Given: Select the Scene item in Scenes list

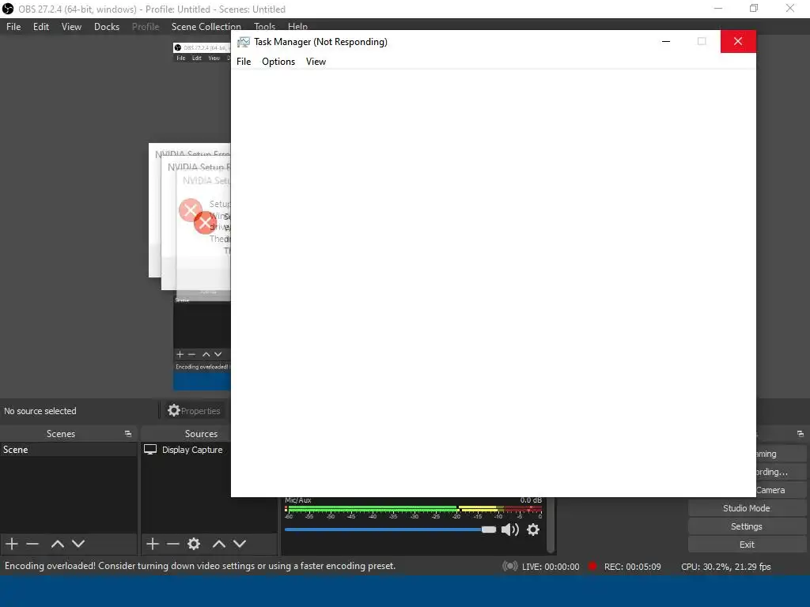Looking at the screenshot, I should click(68, 450).
